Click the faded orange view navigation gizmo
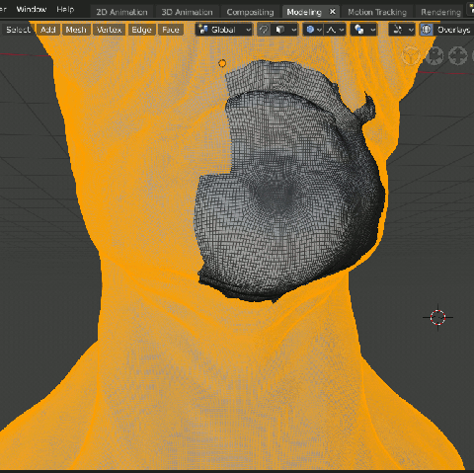The height and width of the screenshot is (473, 474). (411, 56)
